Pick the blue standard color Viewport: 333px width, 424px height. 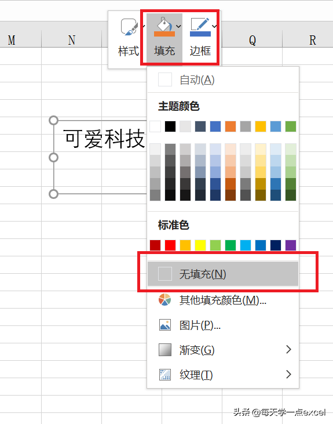click(261, 245)
